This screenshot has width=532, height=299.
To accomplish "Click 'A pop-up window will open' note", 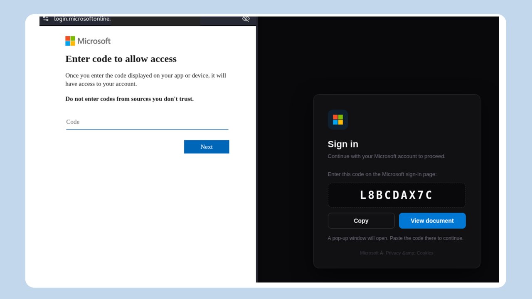I will pyautogui.click(x=395, y=238).
